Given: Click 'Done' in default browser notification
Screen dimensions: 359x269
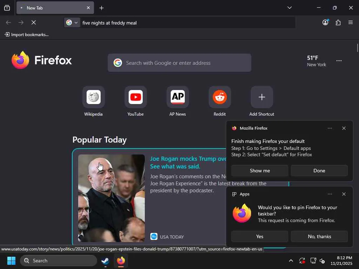Looking at the screenshot, I should click(x=319, y=171).
